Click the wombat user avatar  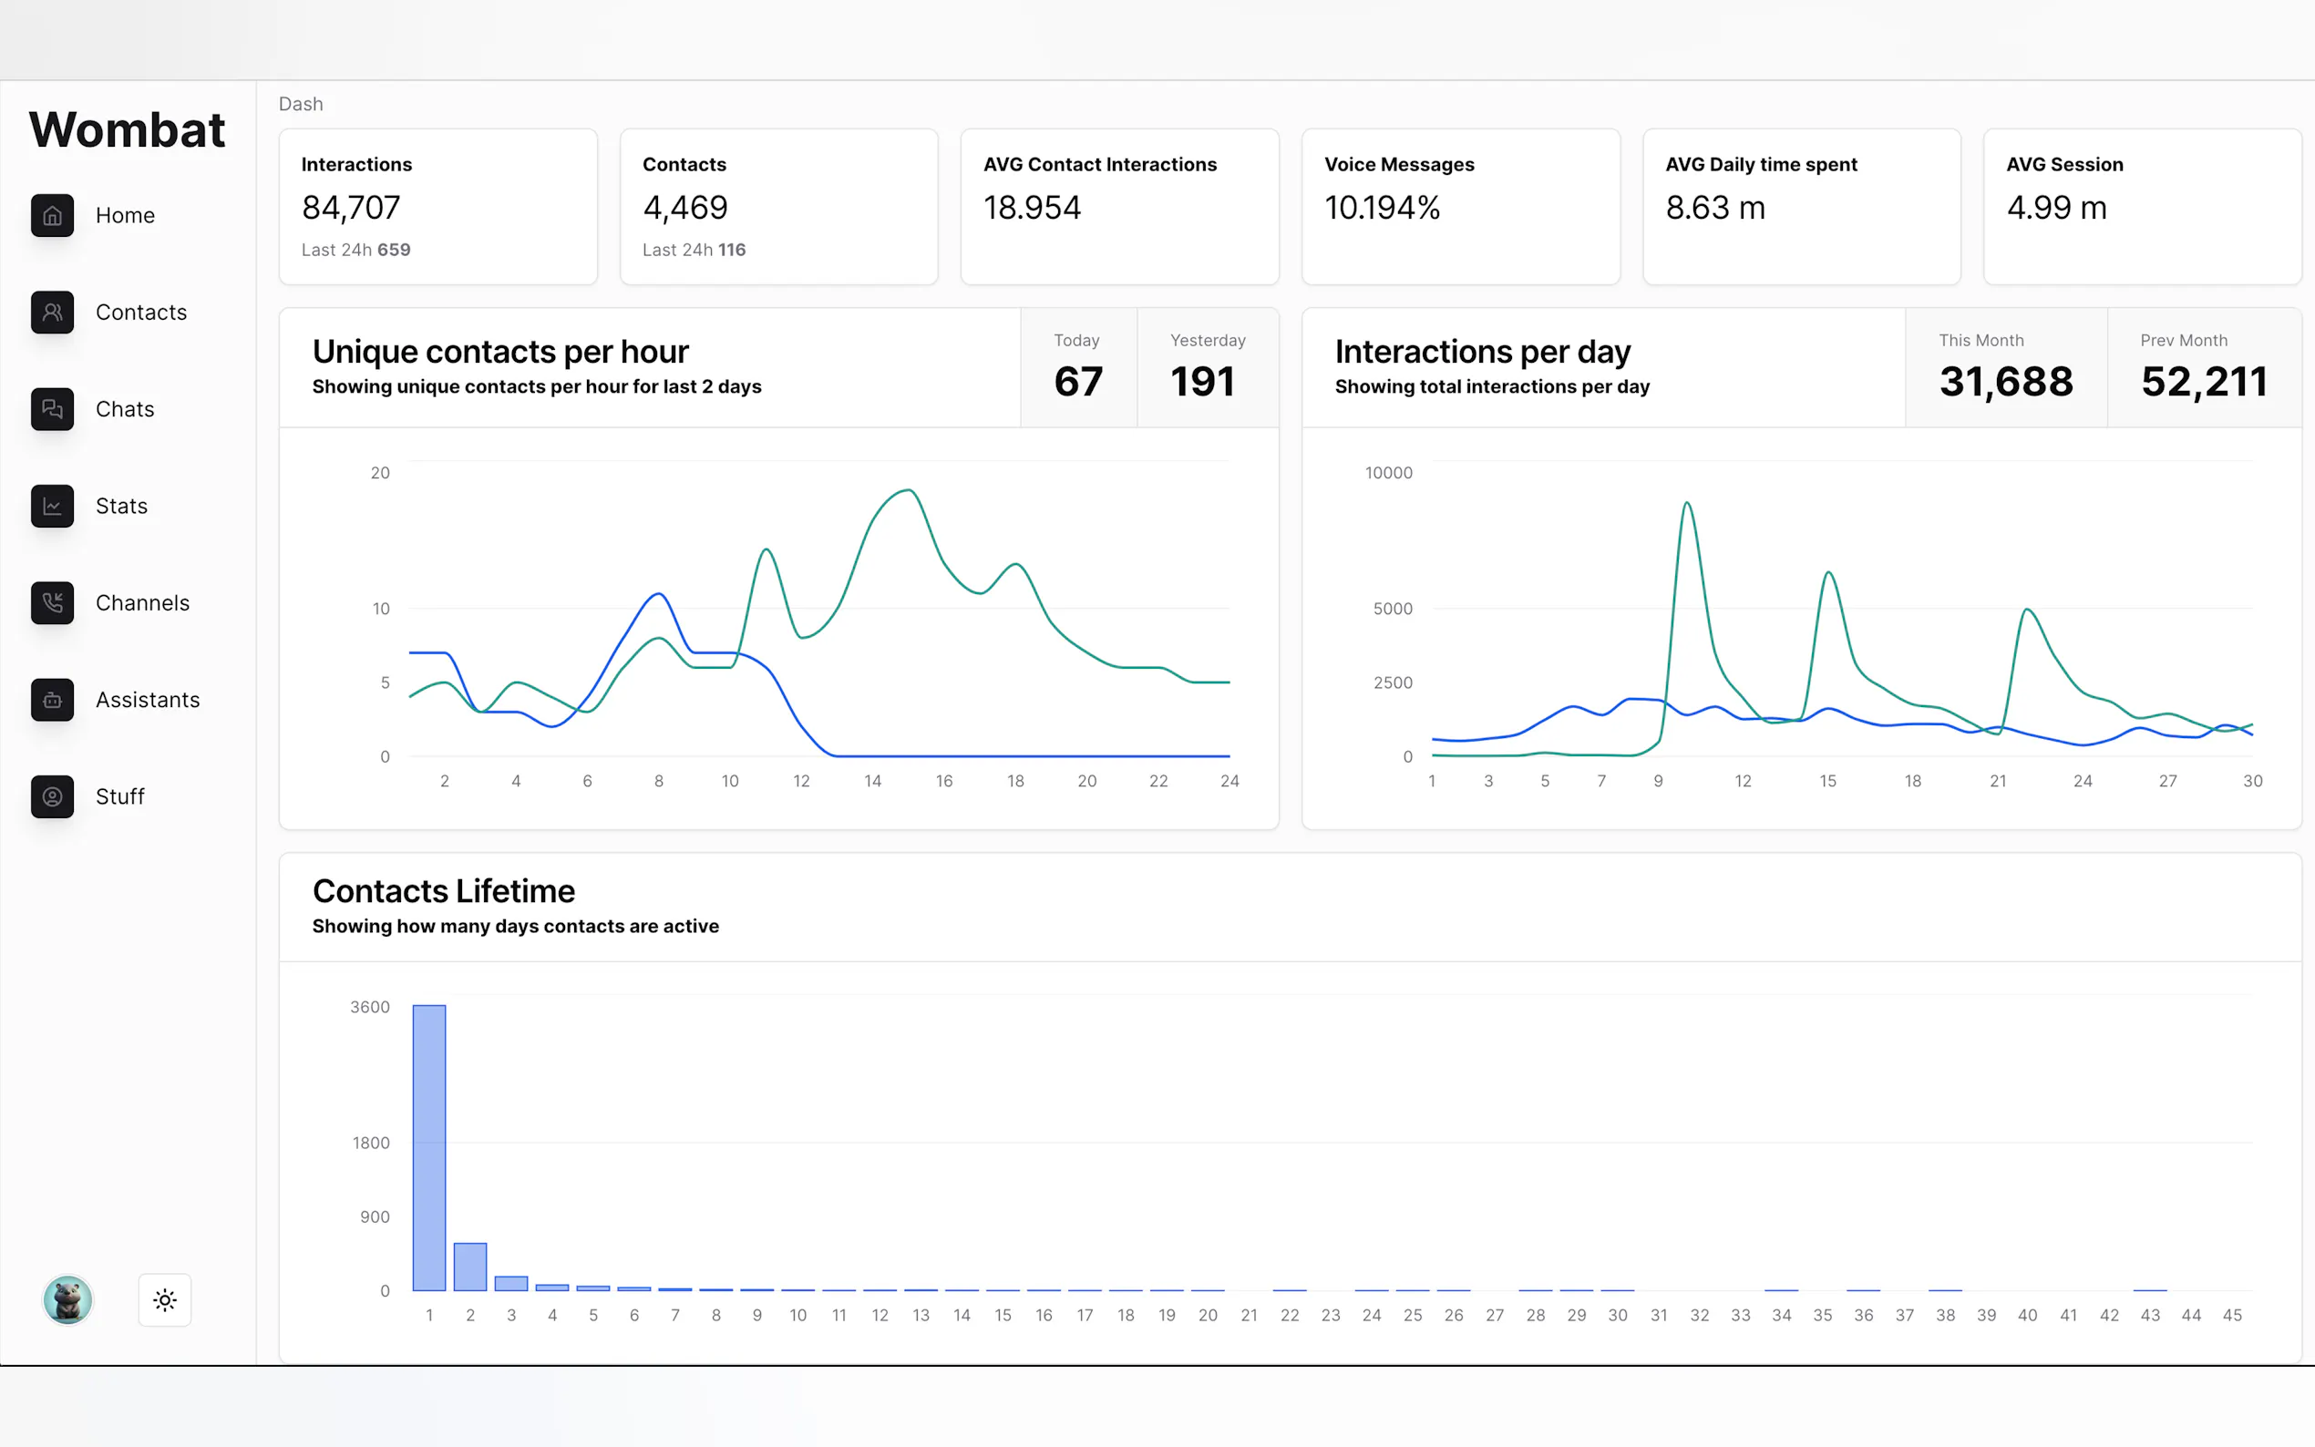(x=67, y=1299)
